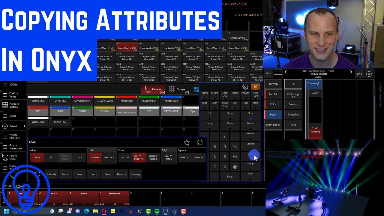Select the Beam parameter group
Image resolution: width=384 pixels, height=216 pixels.
pyautogui.click(x=273, y=115)
